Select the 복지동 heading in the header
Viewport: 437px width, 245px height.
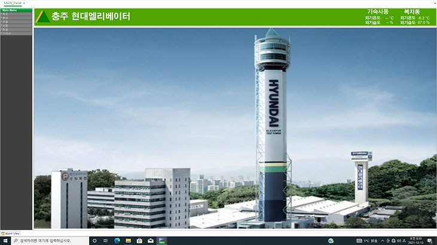pos(412,12)
